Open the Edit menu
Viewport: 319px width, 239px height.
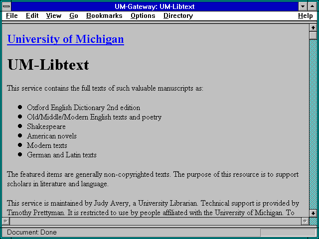coord(32,16)
